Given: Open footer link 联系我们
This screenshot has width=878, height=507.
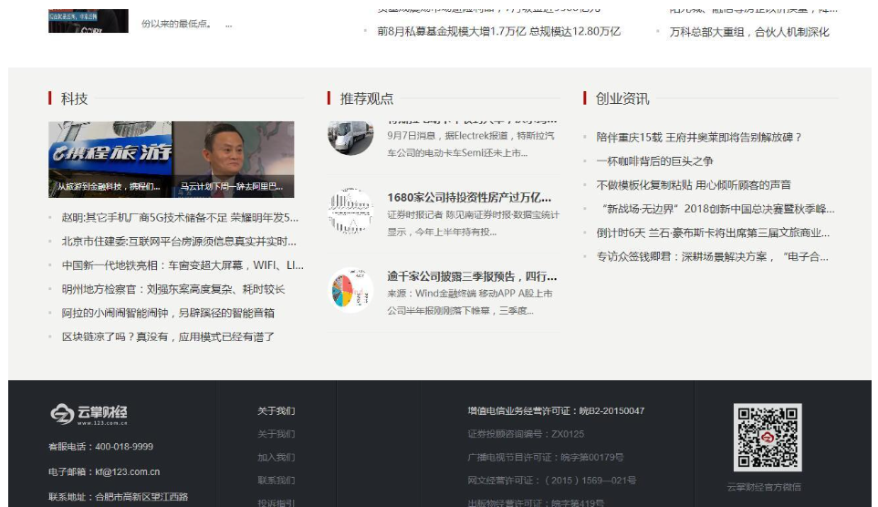Looking at the screenshot, I should 276,481.
